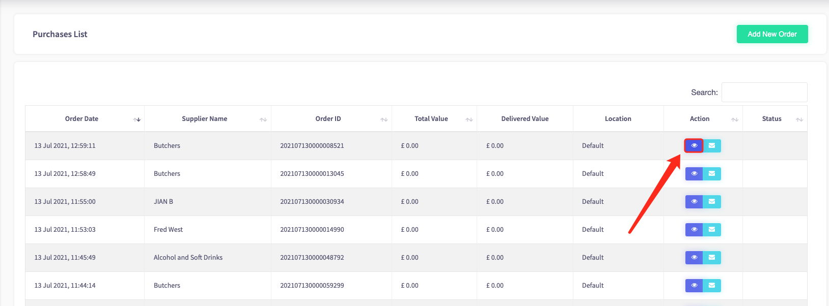Email Alcohol and Soft Drinks order envelope icon
829x306 pixels.
(712, 258)
